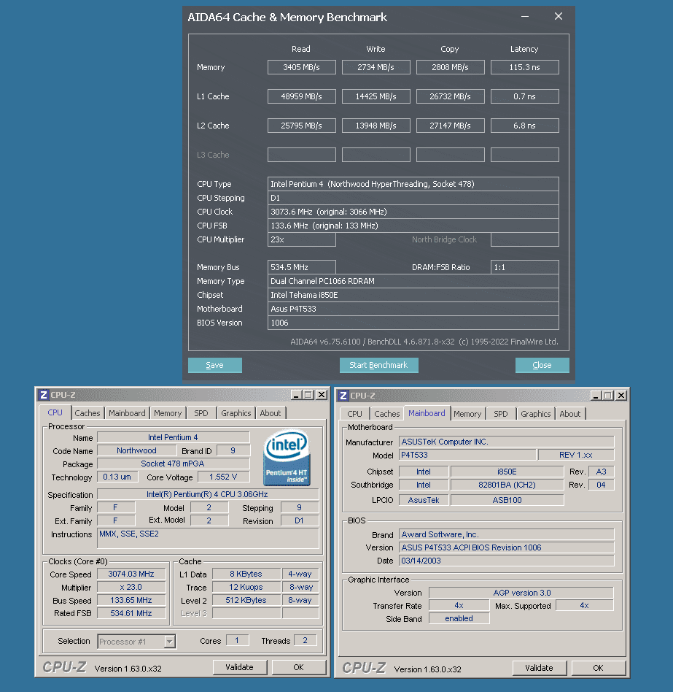Minimize the AIDA64 benchmark window

pos(524,17)
